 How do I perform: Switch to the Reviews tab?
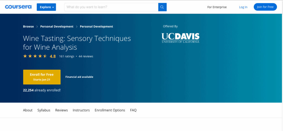(x=62, y=110)
